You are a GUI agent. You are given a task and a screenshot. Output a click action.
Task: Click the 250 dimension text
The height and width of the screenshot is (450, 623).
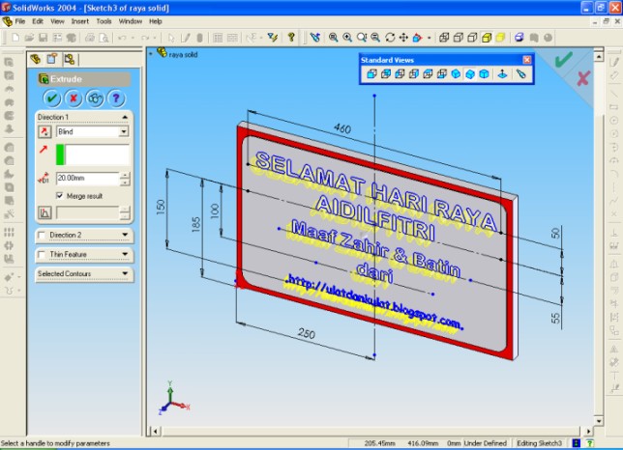coord(307,334)
